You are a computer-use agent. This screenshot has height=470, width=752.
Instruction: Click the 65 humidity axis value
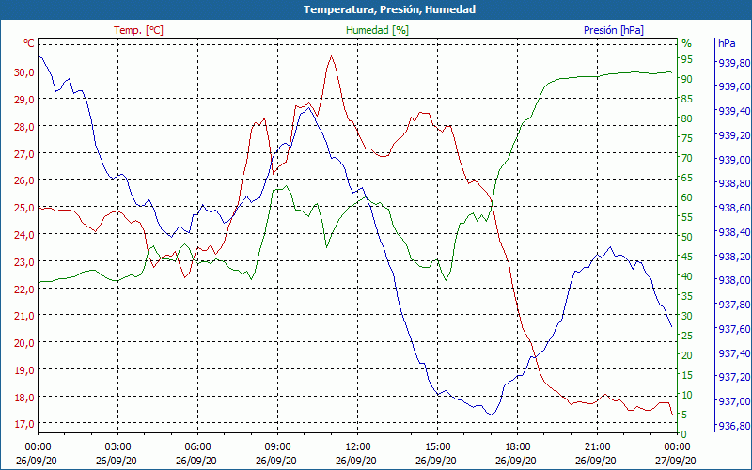tap(687, 178)
